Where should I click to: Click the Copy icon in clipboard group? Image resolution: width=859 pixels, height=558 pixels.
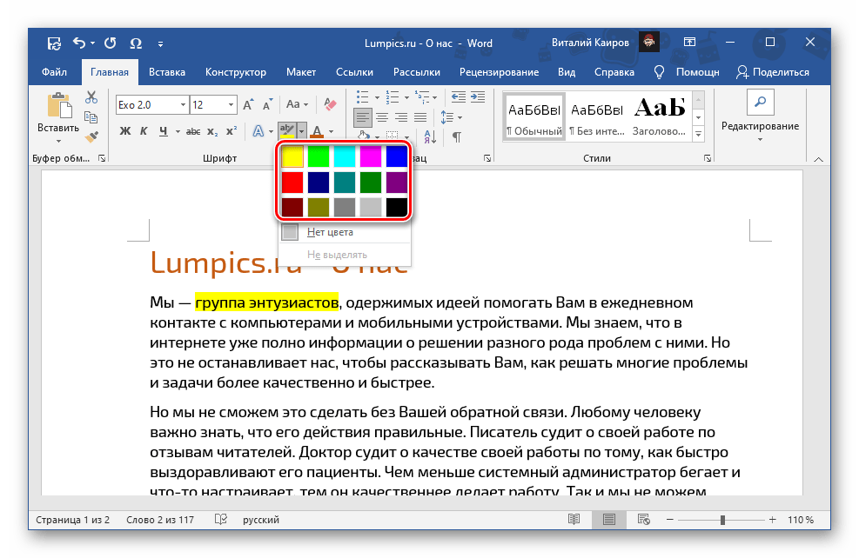pos(91,117)
